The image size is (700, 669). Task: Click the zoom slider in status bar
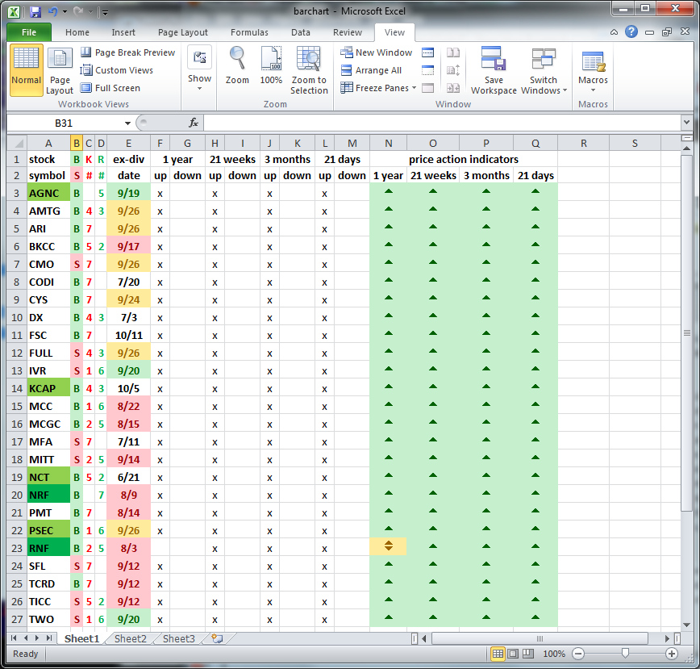pos(625,654)
